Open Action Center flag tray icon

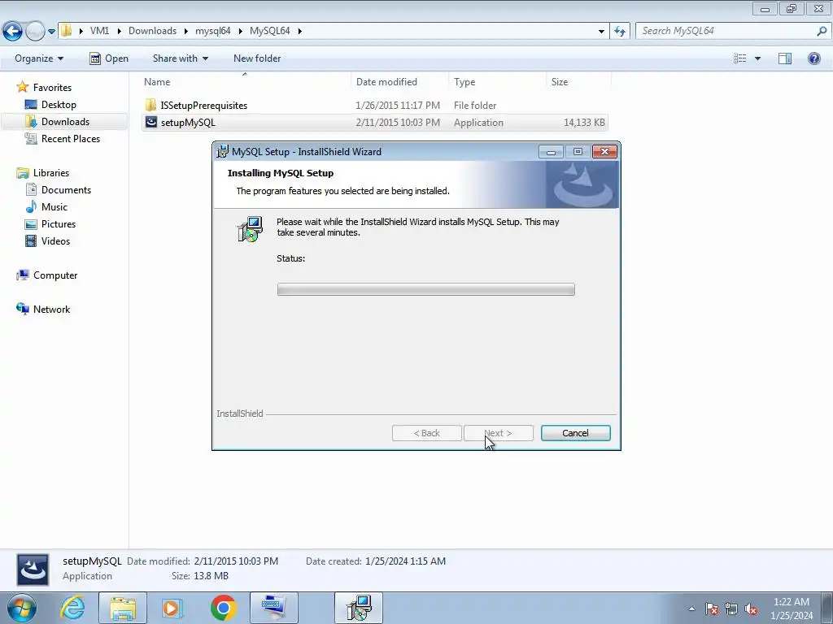tap(712, 609)
